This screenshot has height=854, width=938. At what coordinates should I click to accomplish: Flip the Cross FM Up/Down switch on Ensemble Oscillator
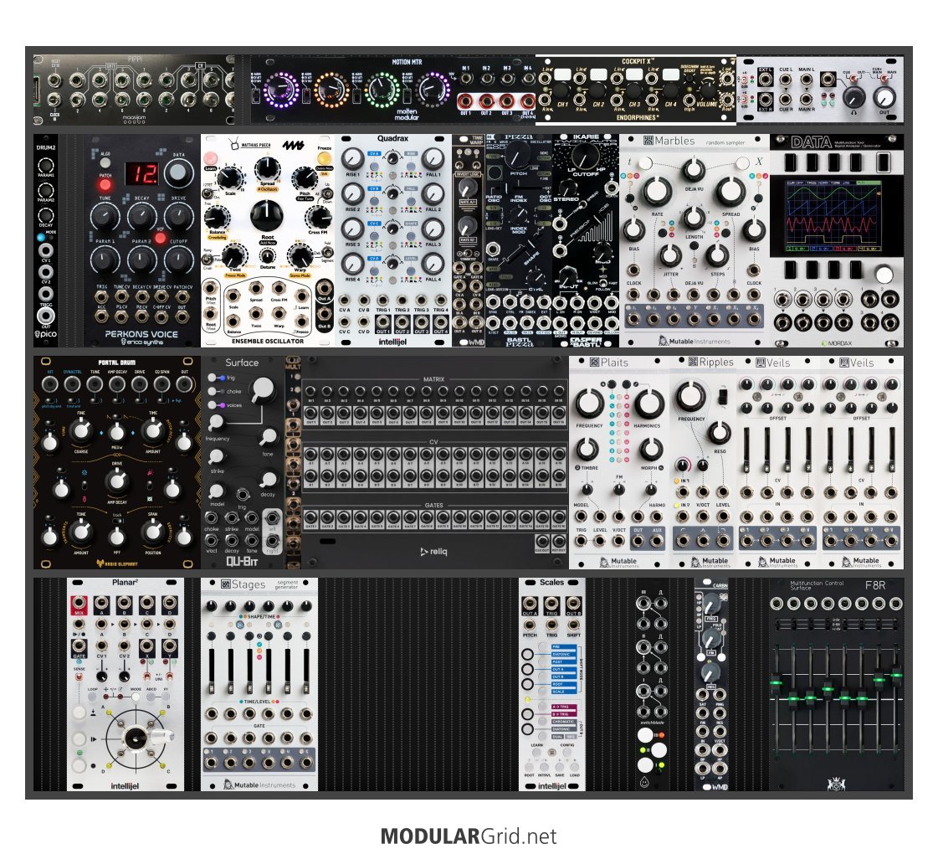tap(328, 194)
